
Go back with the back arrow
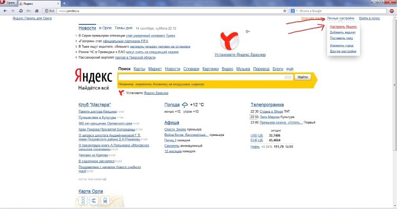5,11
